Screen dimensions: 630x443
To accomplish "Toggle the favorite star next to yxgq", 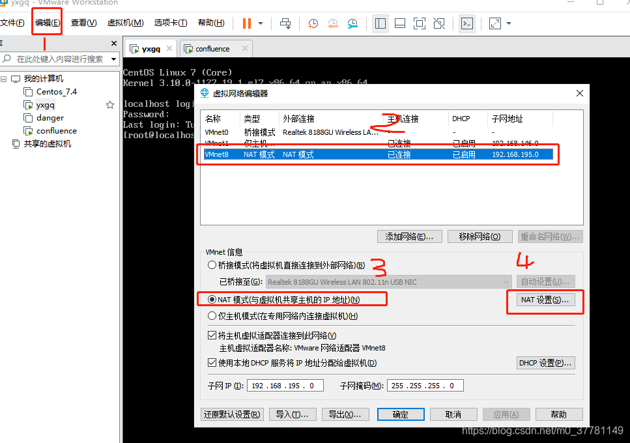I will point(110,105).
